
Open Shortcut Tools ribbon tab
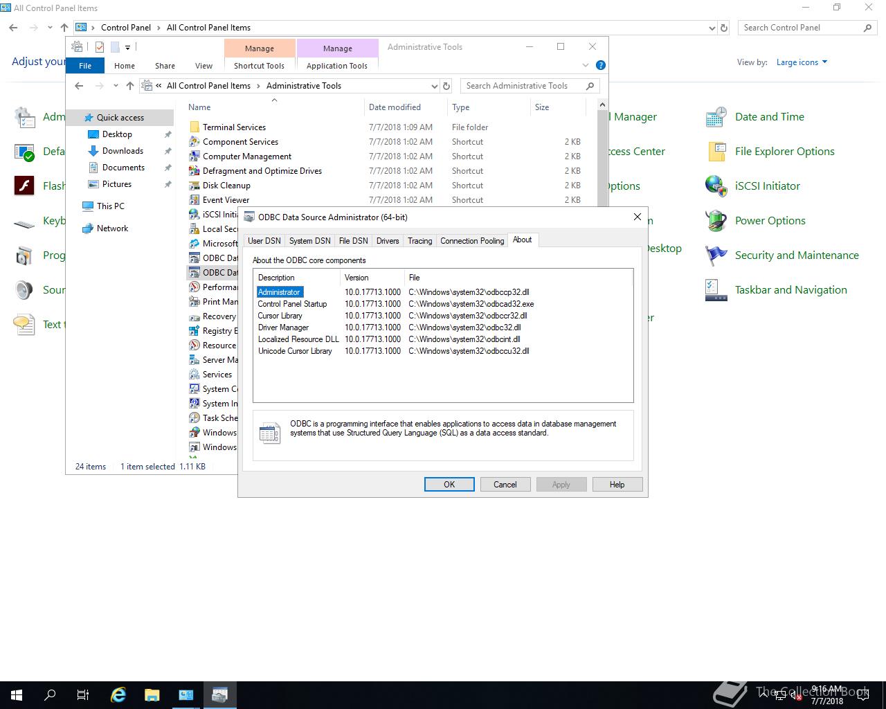259,66
